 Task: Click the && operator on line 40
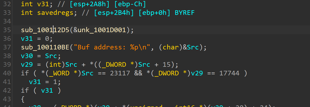pyautogui.click(x=138, y=73)
